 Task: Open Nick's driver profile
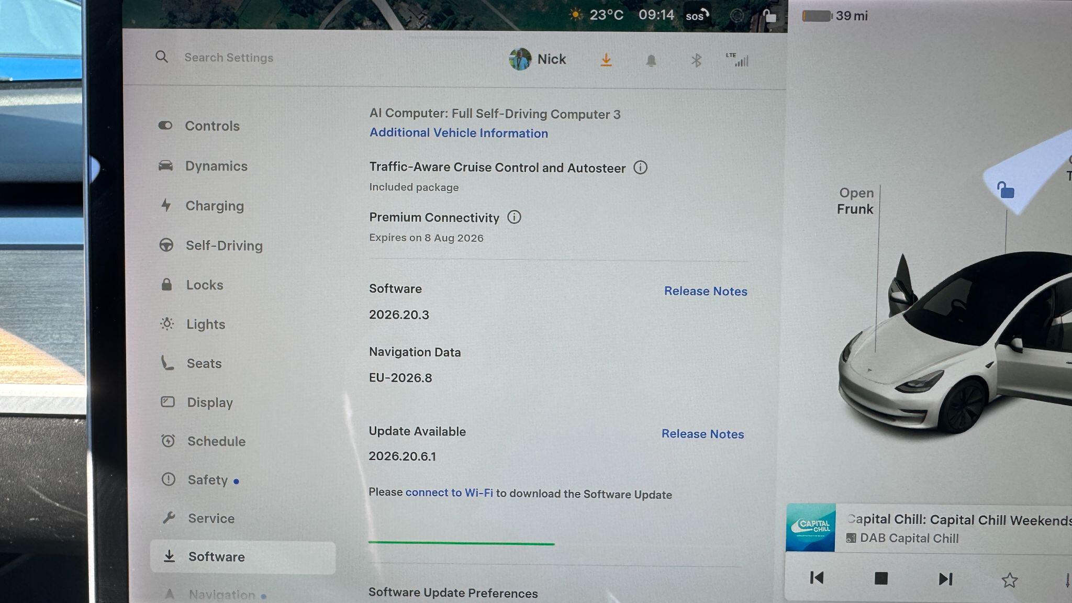(538, 59)
